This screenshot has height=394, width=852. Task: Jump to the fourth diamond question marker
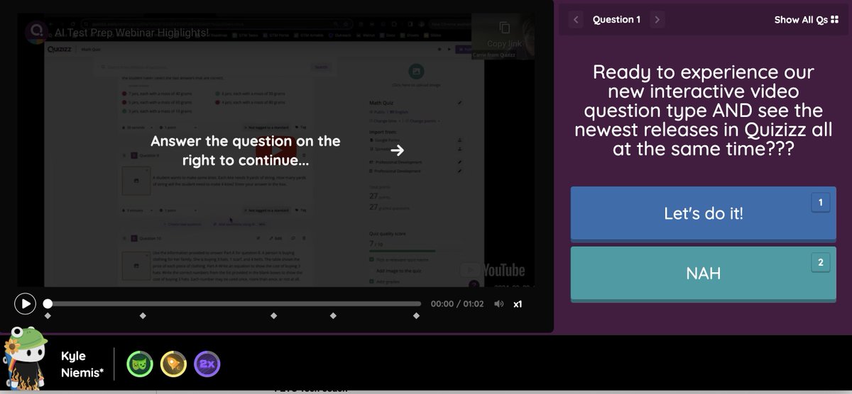pyautogui.click(x=333, y=315)
